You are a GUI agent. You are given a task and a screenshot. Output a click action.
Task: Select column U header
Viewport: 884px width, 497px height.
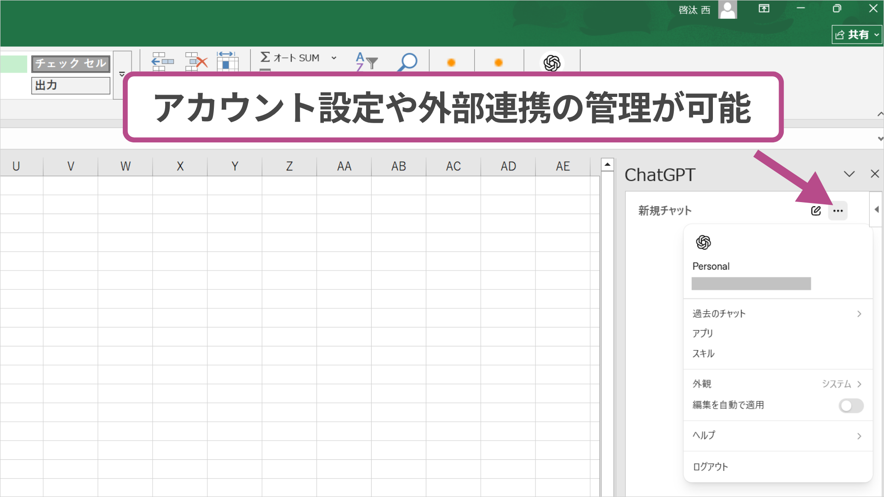pyautogui.click(x=16, y=166)
